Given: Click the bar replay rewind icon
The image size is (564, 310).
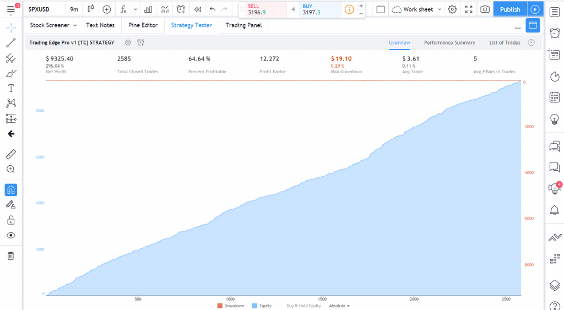Looking at the screenshot, I should pos(198,9).
